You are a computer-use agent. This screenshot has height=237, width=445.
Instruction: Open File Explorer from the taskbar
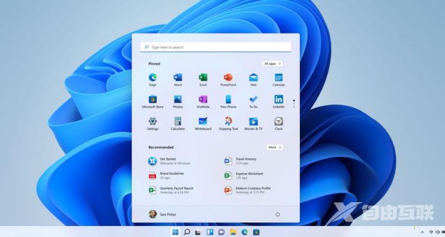click(233, 232)
